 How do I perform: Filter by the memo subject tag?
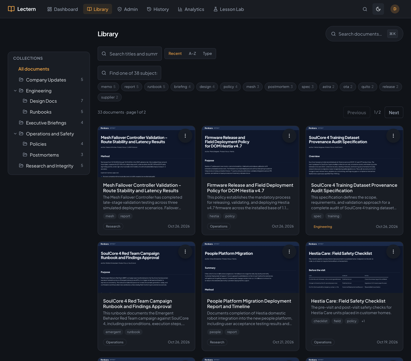click(108, 87)
